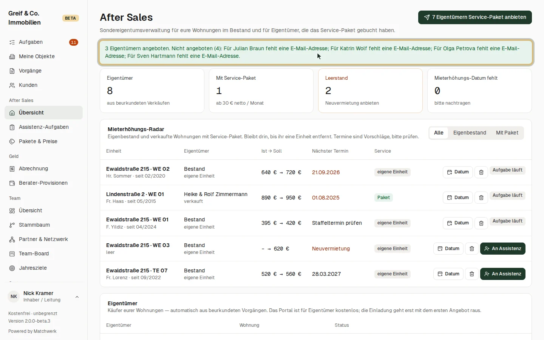Open Kunden in sidebar
The image size is (544, 340).
pyautogui.click(x=43, y=85)
